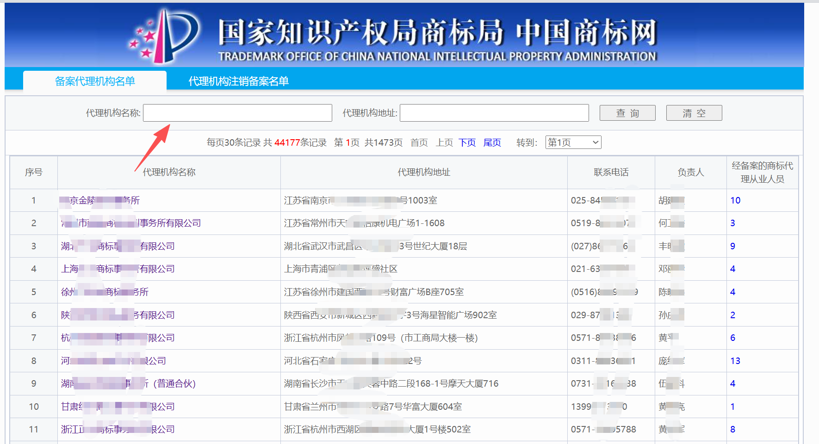Select the 陕西省 海星智能广场902室 address
This screenshot has width=819, height=444.
(390, 315)
